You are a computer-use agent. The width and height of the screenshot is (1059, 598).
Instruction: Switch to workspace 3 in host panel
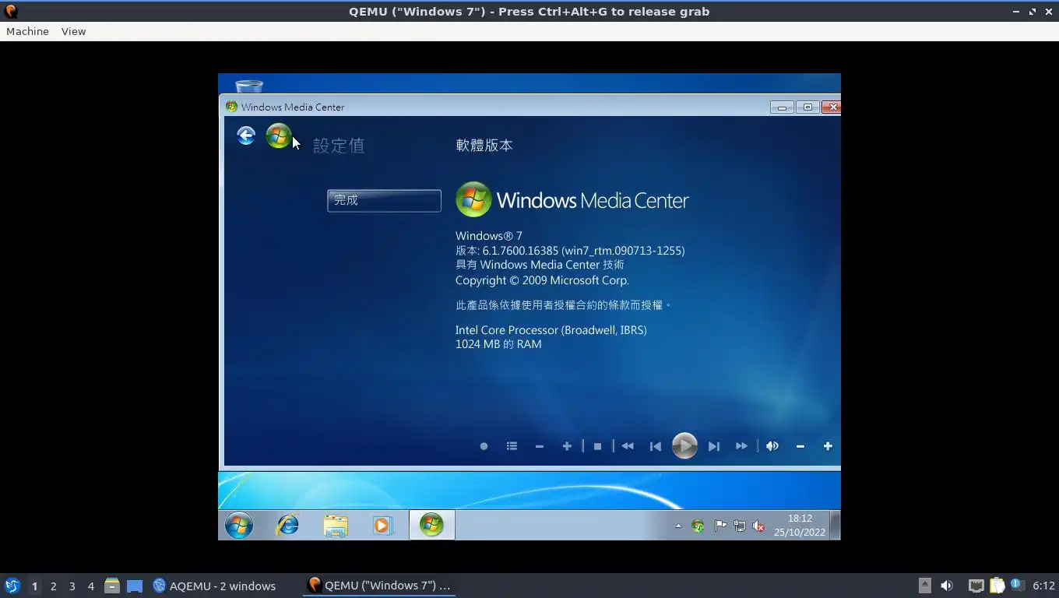tap(72, 586)
